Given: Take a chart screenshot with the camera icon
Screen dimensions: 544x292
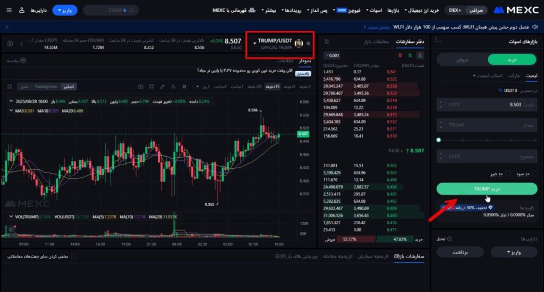Looking at the screenshot, I should tap(140, 87).
